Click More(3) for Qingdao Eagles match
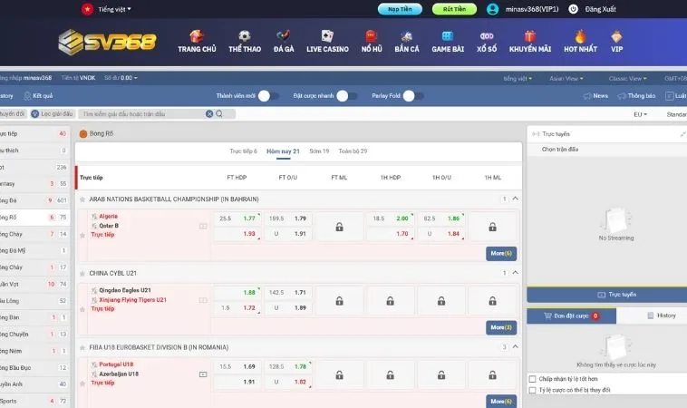The image size is (687, 408). pyautogui.click(x=501, y=327)
